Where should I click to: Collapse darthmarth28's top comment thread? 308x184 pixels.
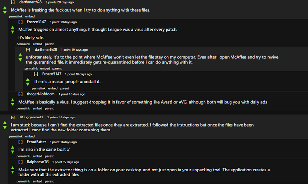13,2
